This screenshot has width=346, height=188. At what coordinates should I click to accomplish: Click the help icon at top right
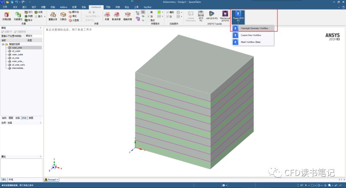point(343,7)
